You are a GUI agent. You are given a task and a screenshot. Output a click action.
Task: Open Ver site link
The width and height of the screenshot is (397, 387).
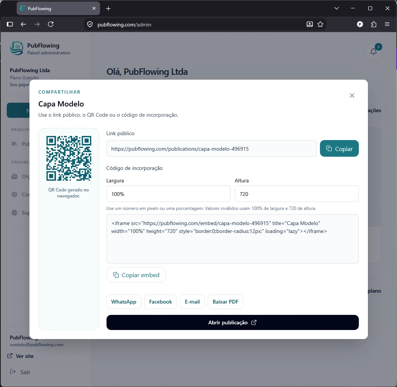(20, 356)
